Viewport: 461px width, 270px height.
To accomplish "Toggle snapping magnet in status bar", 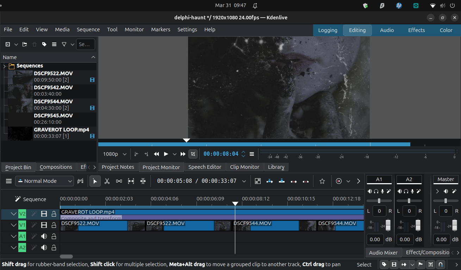I will [x=440, y=264].
